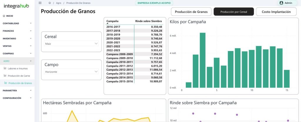Click the Producción de Carne chart icon
301x122 pixels.
click(x=5, y=76)
